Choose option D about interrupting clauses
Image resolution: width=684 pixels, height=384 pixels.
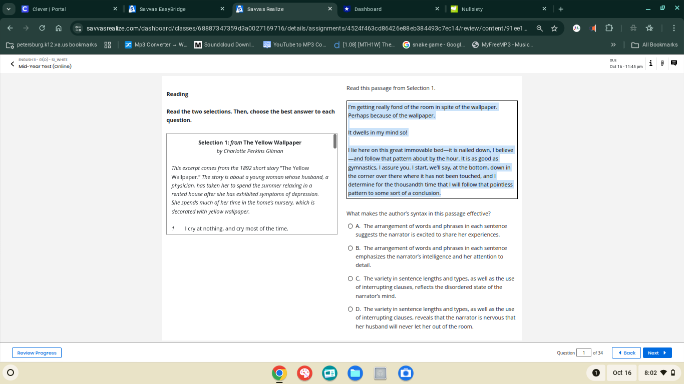pyautogui.click(x=351, y=309)
